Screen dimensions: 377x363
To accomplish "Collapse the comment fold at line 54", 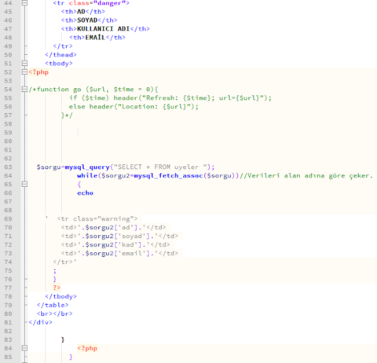I will (x=24, y=89).
